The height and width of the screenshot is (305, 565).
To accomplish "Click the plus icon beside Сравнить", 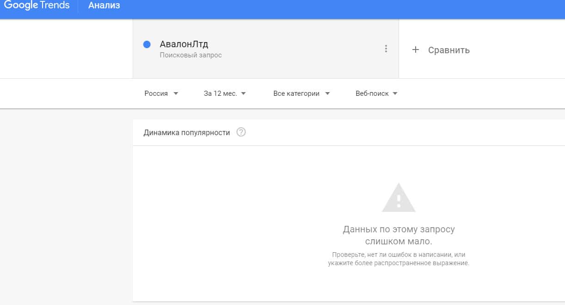I will (x=415, y=50).
